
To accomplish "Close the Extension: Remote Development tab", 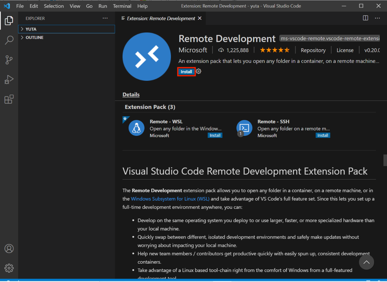I will click(200, 18).
